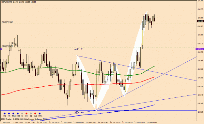Click the blue M30 timeframe dot

(x=18, y=114)
